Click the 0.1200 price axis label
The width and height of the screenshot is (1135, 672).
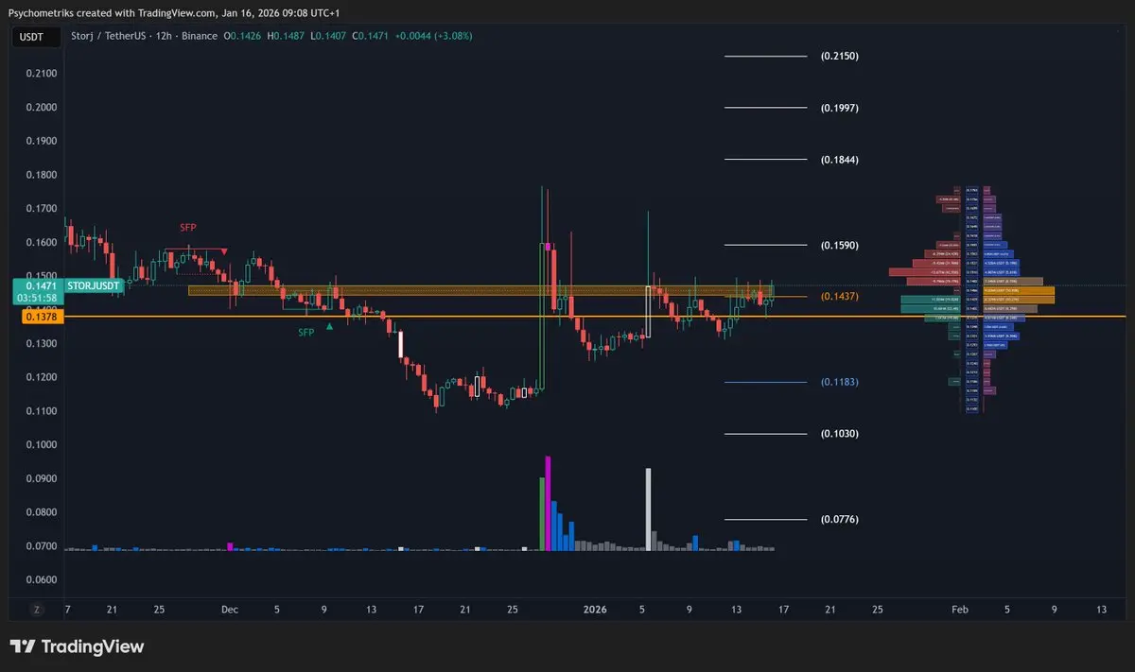42,377
